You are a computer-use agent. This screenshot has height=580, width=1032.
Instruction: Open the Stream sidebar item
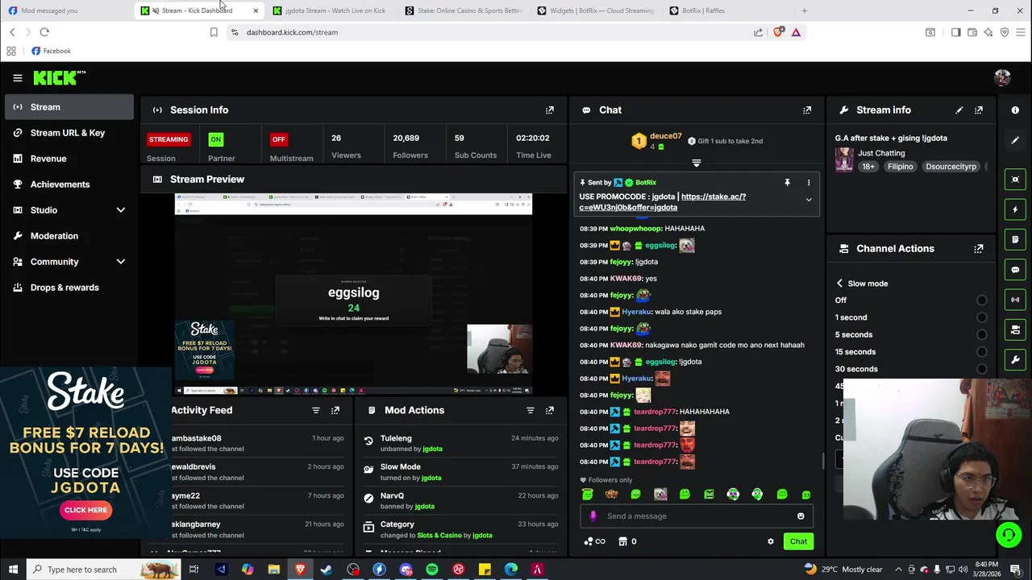tap(69, 107)
